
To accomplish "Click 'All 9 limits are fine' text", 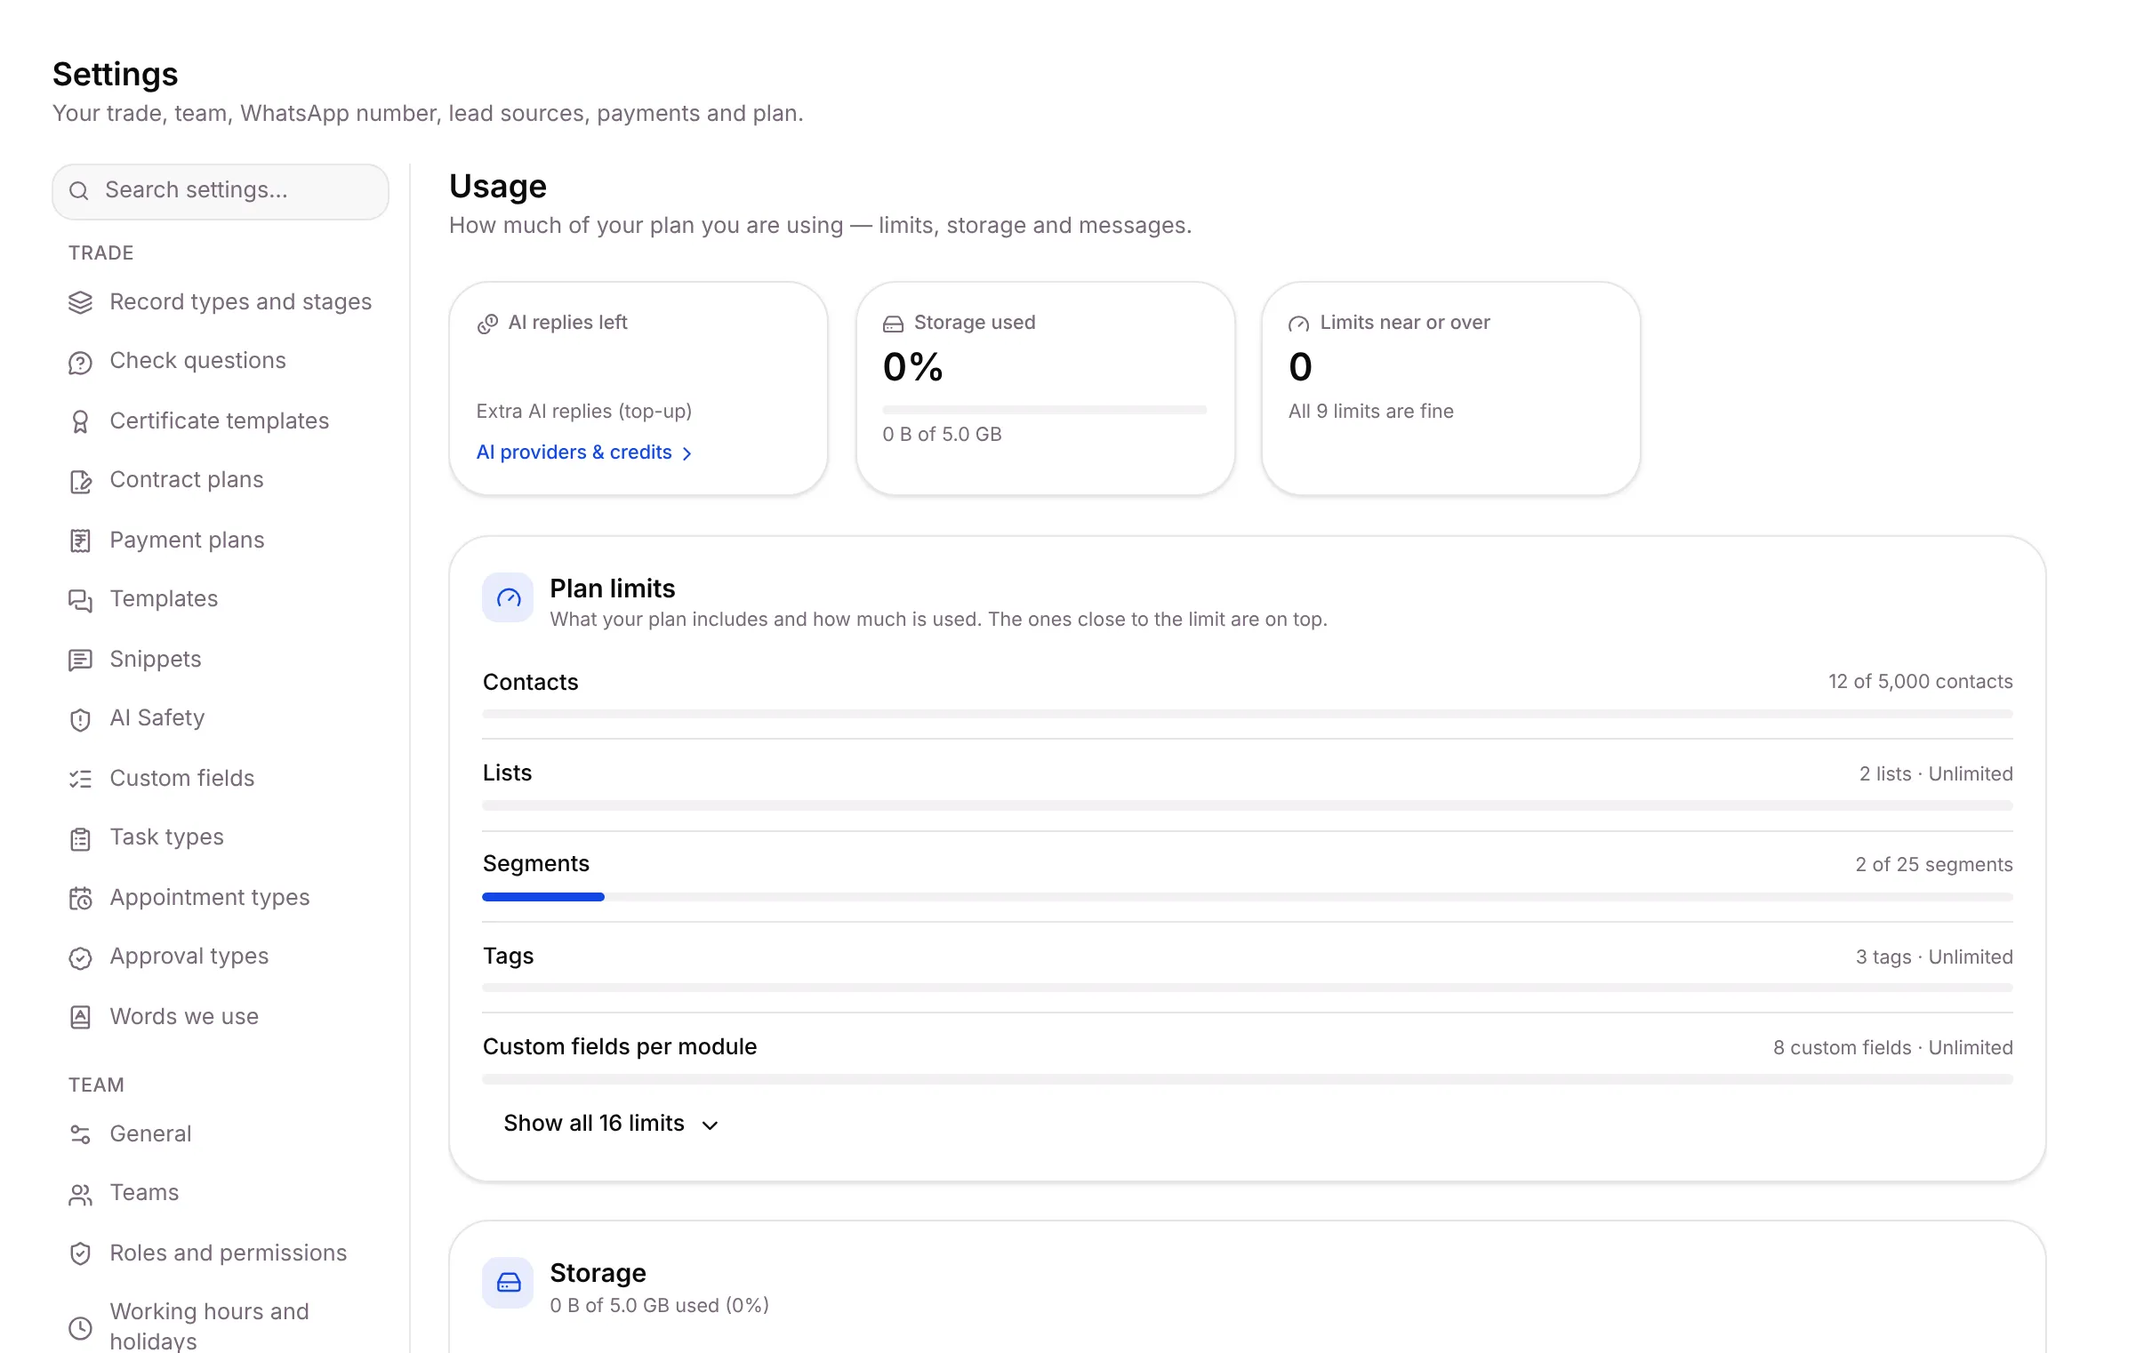I will [1371, 412].
